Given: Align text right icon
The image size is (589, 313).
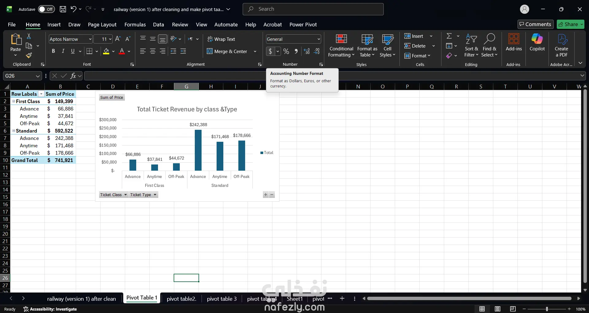Looking at the screenshot, I should pyautogui.click(x=163, y=51).
